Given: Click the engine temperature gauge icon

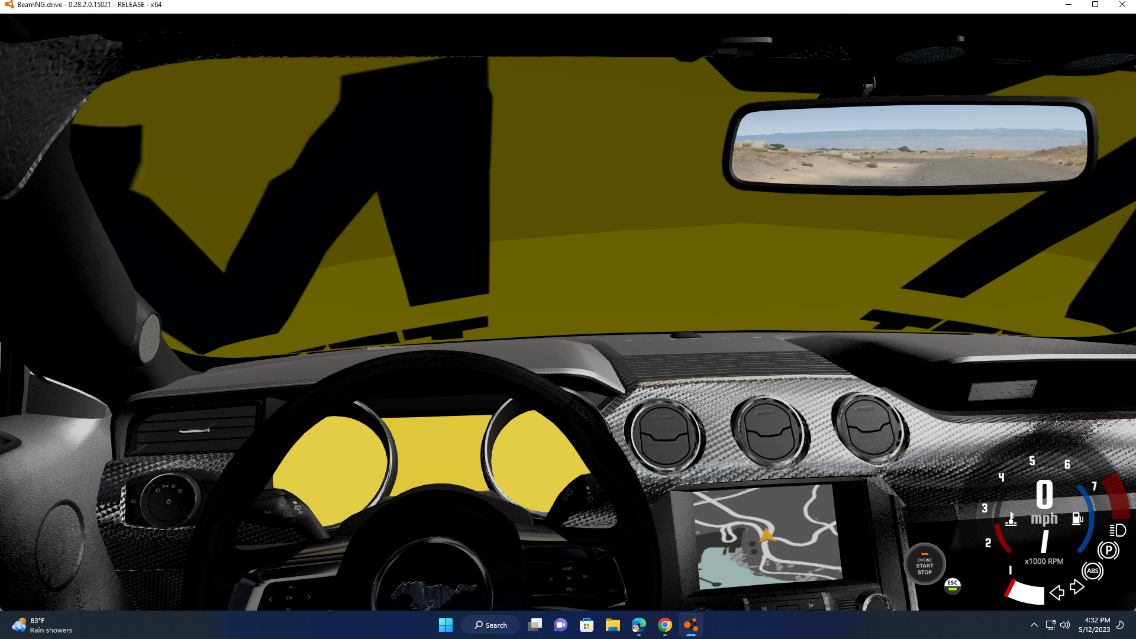Looking at the screenshot, I should [x=1011, y=519].
